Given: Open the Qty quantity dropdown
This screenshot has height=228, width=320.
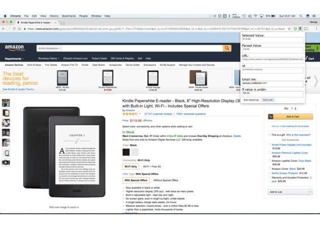Looking at the screenshot, I should 294,108.
